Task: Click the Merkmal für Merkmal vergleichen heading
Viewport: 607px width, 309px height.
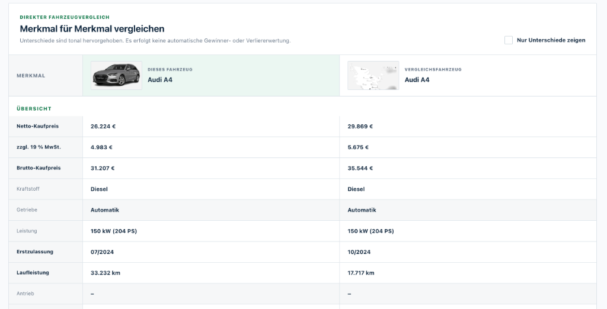Action: tap(92, 28)
